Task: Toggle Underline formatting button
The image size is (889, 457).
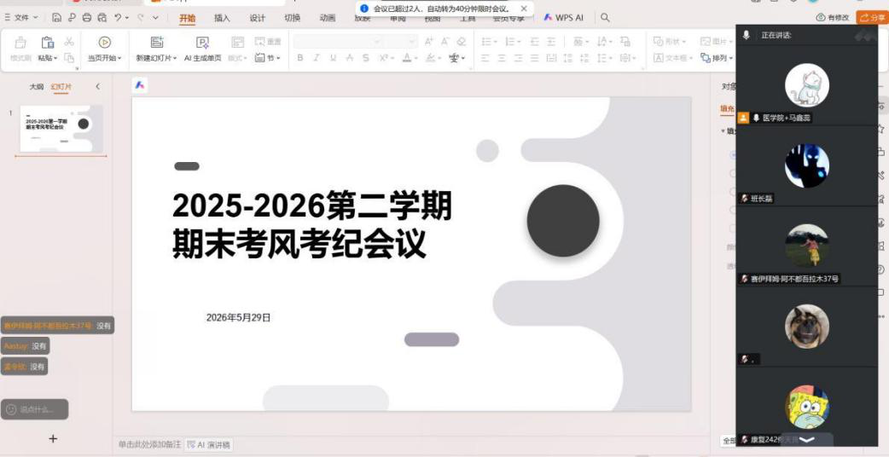Action: pyautogui.click(x=333, y=58)
